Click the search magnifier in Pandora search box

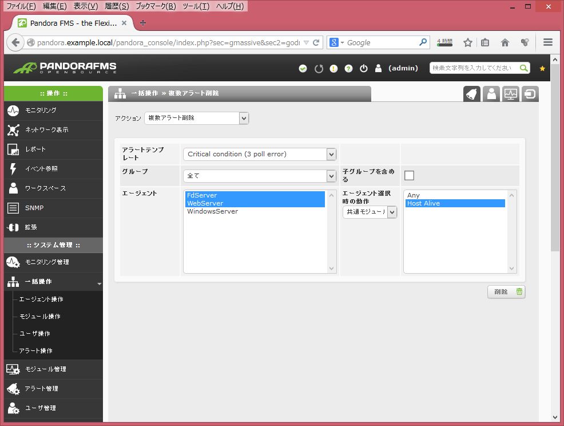pos(524,68)
